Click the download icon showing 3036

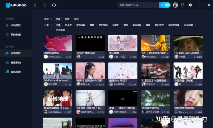(x=97, y=85)
